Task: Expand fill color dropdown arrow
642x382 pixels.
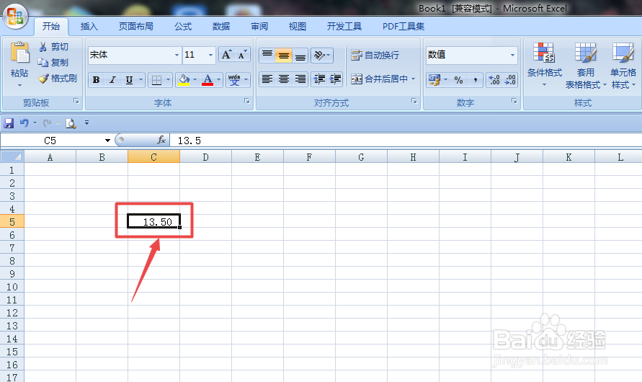Action: coord(195,80)
